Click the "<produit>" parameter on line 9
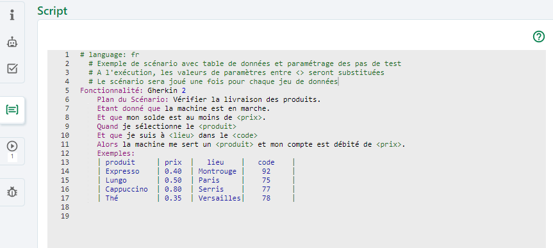The height and width of the screenshot is (248, 553). [x=218, y=126]
